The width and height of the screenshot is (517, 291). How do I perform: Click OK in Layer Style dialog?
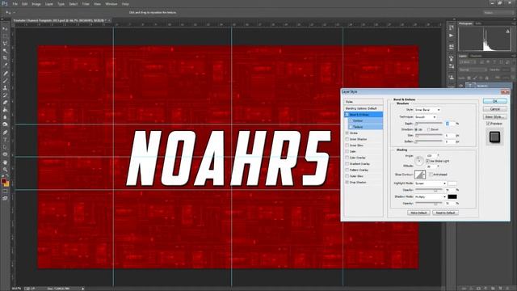point(495,101)
